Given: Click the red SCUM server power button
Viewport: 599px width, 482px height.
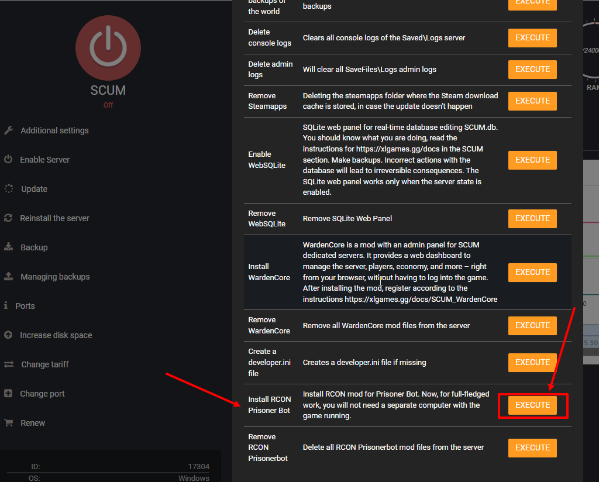Looking at the screenshot, I should click(x=108, y=47).
